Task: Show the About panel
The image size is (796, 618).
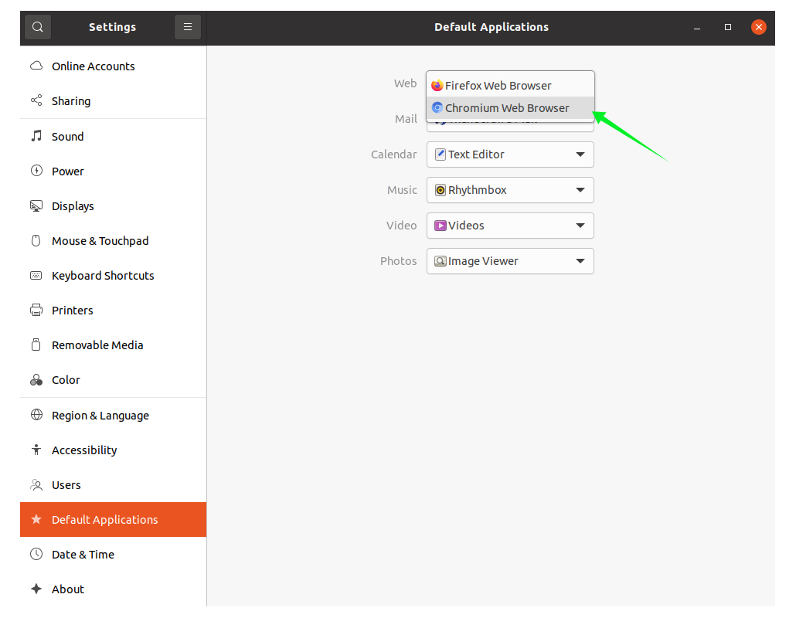Action: click(x=113, y=589)
